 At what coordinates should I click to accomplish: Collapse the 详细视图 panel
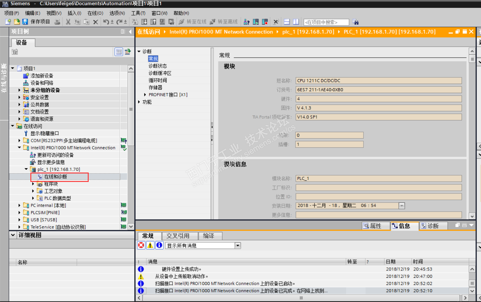click(13, 235)
